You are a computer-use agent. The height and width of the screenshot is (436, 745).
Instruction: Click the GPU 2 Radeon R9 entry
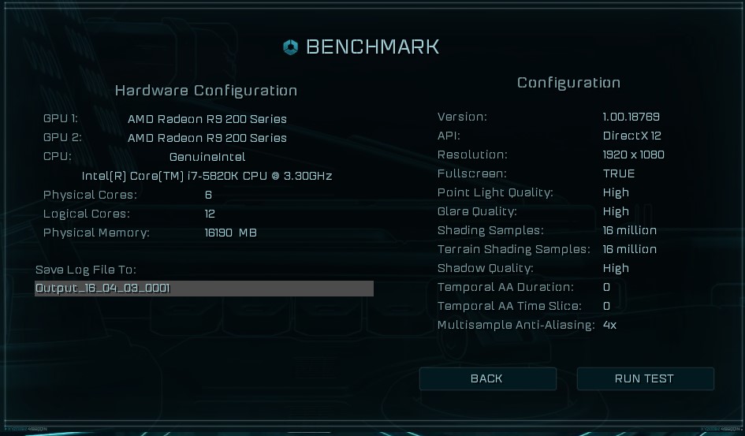(x=207, y=138)
